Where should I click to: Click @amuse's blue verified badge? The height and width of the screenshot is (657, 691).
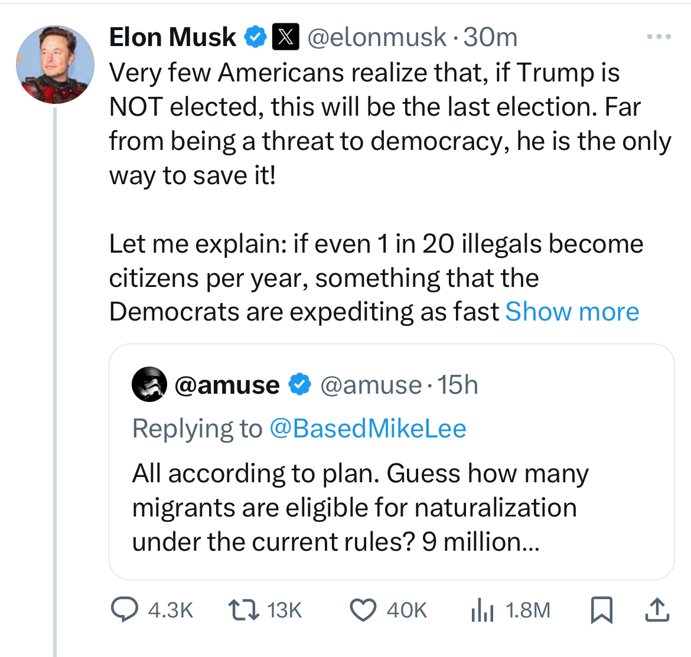click(300, 384)
